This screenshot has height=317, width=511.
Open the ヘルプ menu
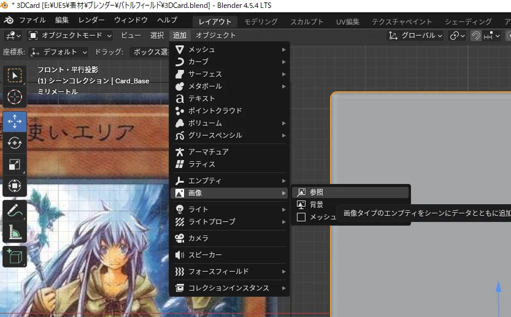(167, 20)
